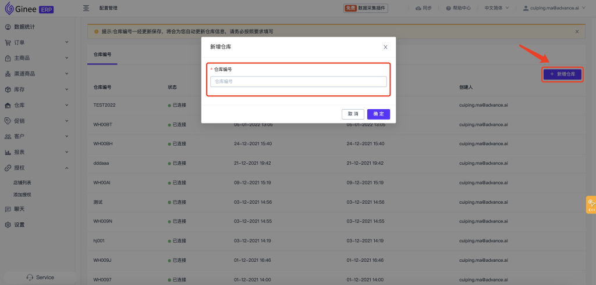Click the 渠道商品 hierarchy icon
This screenshot has width=596, height=285.
coord(8,74)
